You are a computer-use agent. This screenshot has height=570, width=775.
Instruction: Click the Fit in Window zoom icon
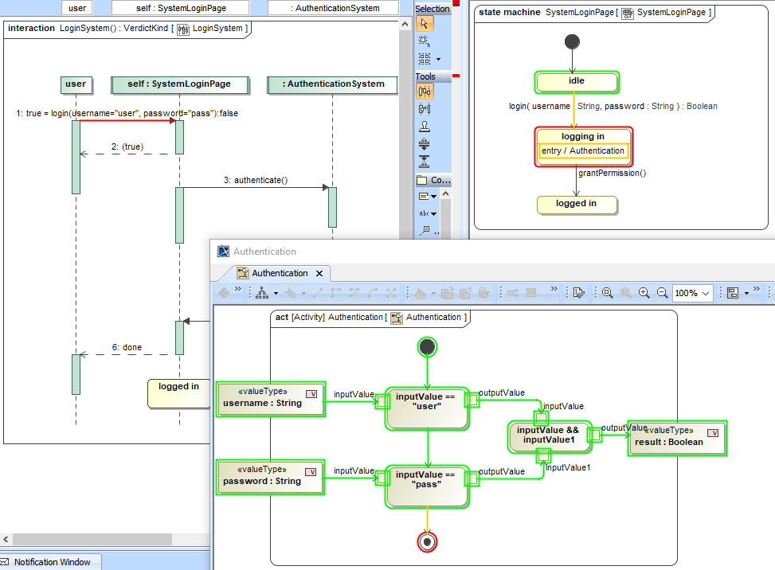608,293
